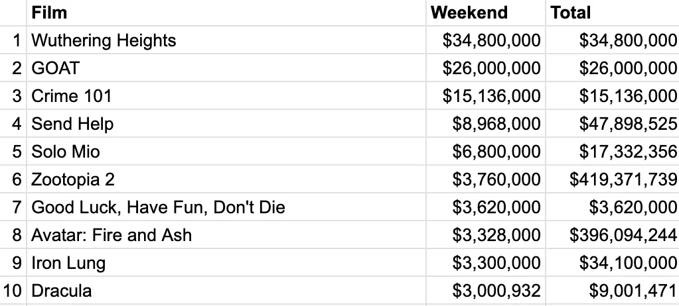Click Good Luck, Have Fun, Don't Die cell
679x306 pixels.
tap(158, 207)
